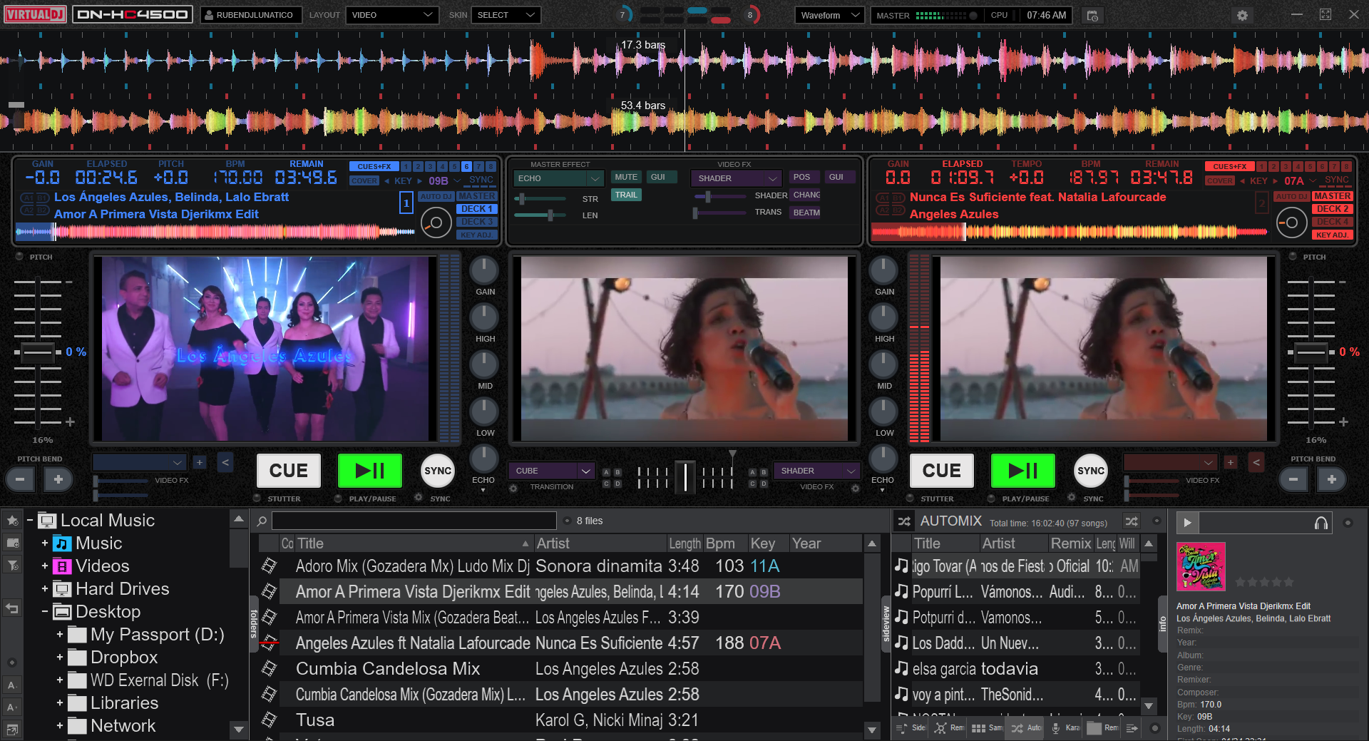Viewport: 1369px width, 741px height.
Task: Toggle the MUTE button for the echo effect
Action: [x=625, y=177]
